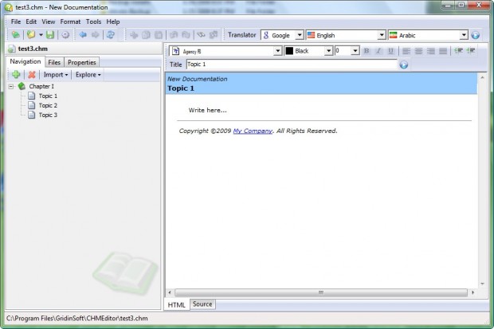Click the Topic 1 heading in the editor
The width and height of the screenshot is (494, 329).
(181, 88)
